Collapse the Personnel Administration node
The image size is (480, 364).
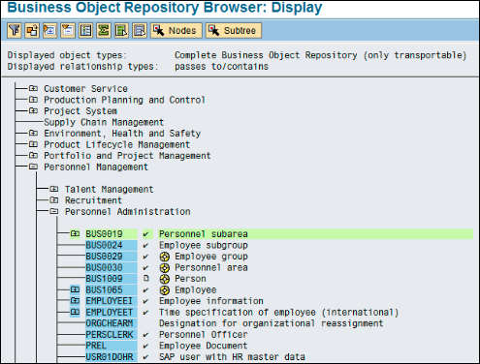point(54,212)
